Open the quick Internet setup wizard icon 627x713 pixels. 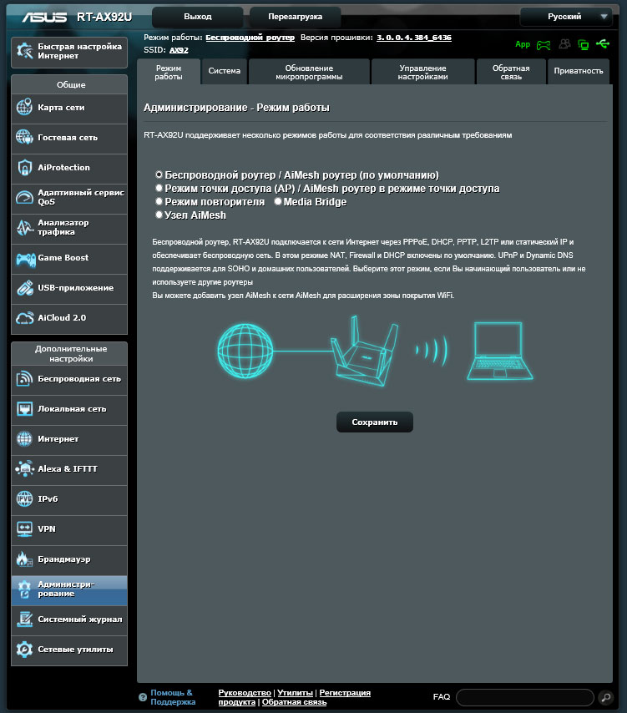[x=24, y=51]
